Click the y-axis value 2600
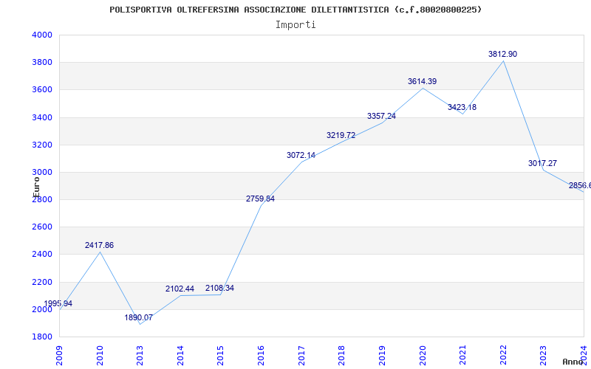The image size is (591, 369). point(42,227)
